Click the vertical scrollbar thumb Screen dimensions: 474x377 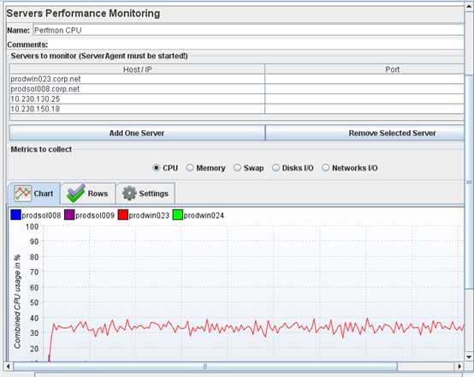click(x=469, y=182)
